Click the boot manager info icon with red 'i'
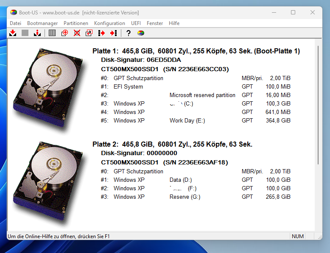 tap(37, 33)
